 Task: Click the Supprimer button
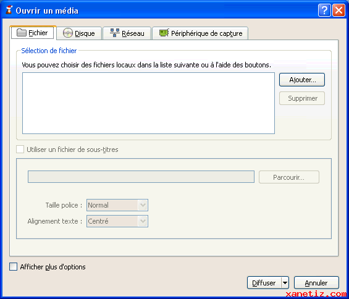[x=302, y=98]
